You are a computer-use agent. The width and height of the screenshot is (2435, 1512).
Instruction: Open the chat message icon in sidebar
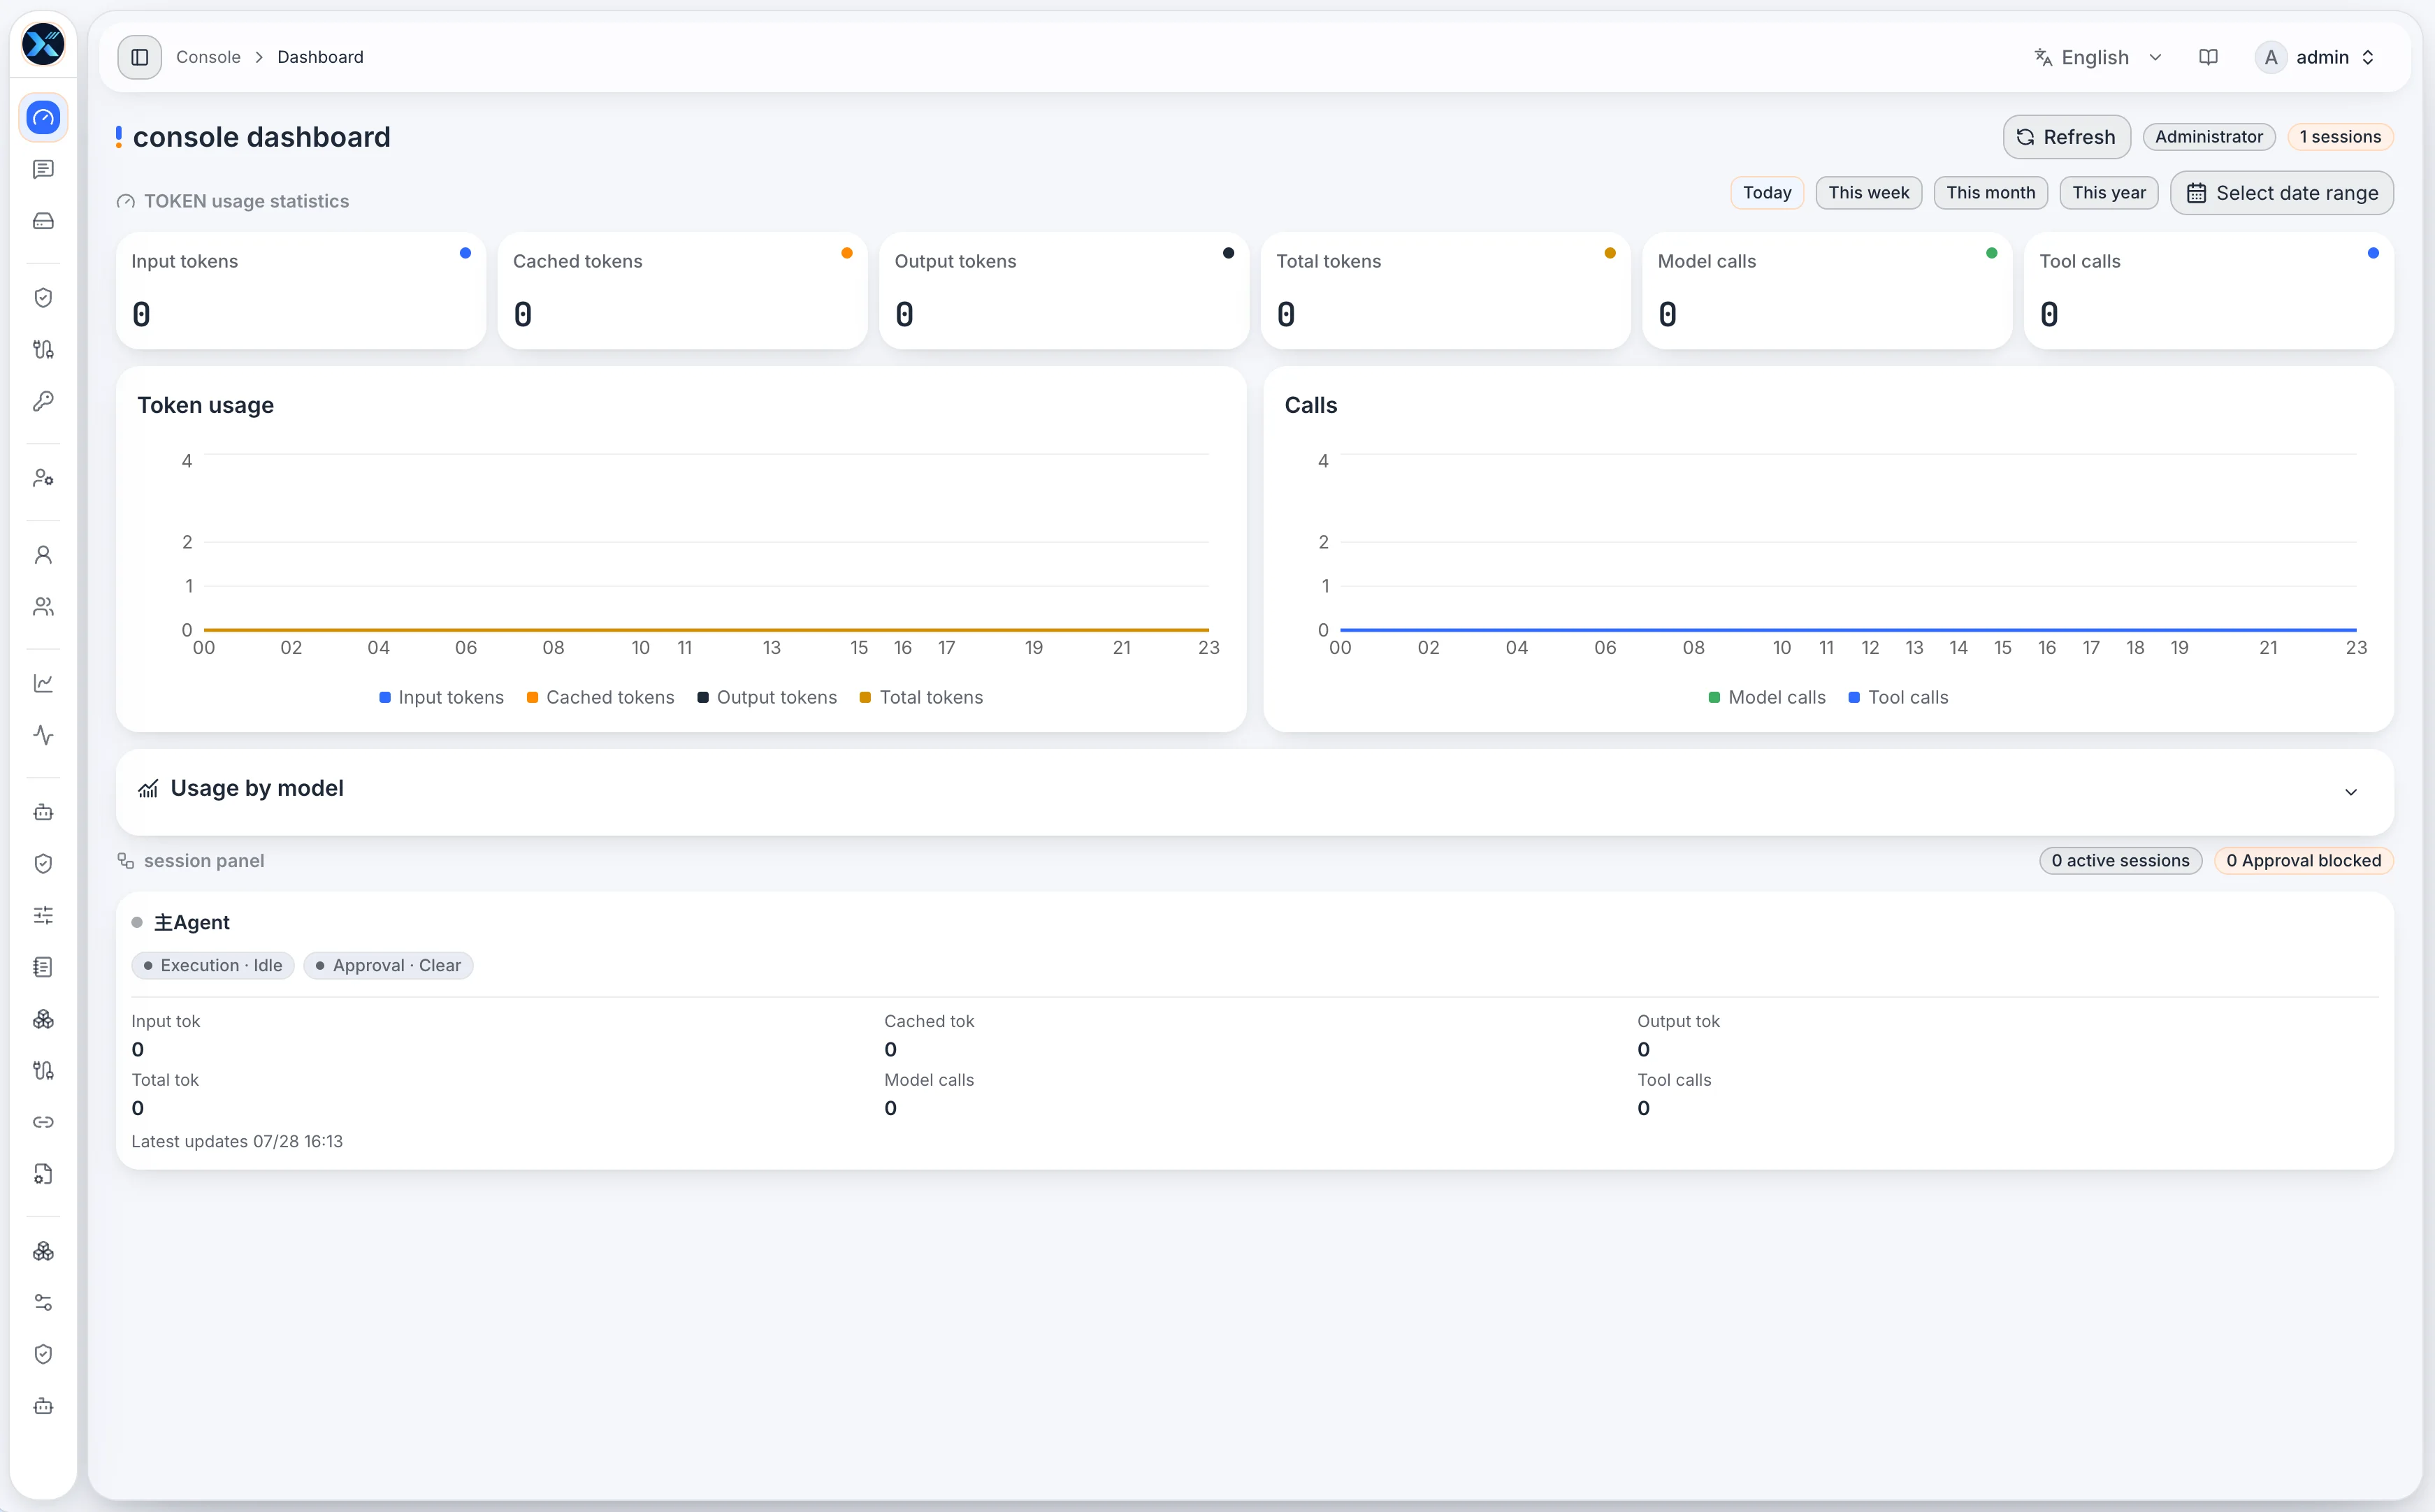click(43, 169)
